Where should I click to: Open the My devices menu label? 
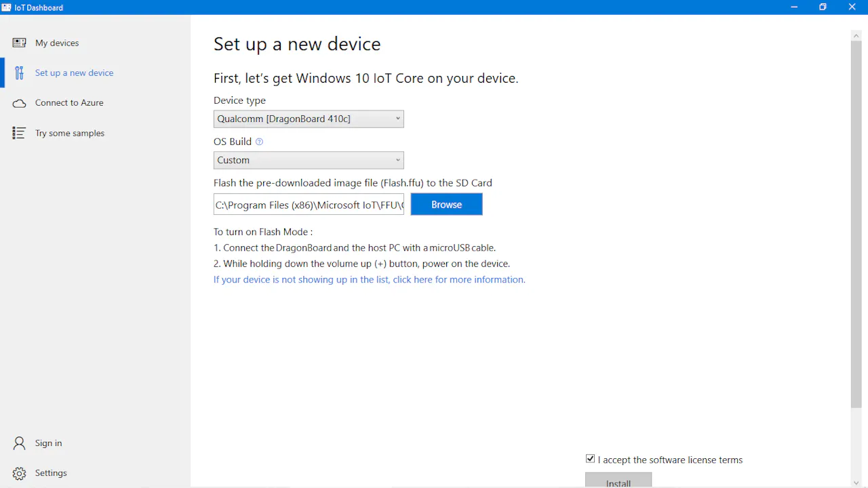coord(57,43)
